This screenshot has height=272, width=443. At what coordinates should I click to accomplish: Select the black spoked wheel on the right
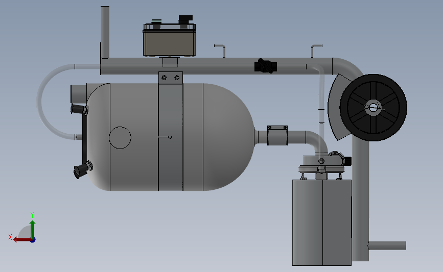coord(373,108)
